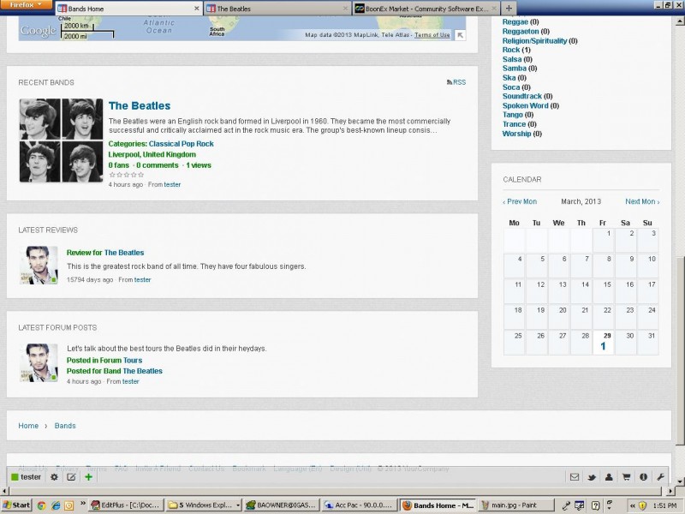Click the map collapse arrow icon

pos(460,35)
